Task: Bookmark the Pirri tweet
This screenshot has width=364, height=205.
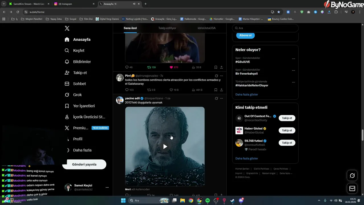Action: (x=216, y=90)
